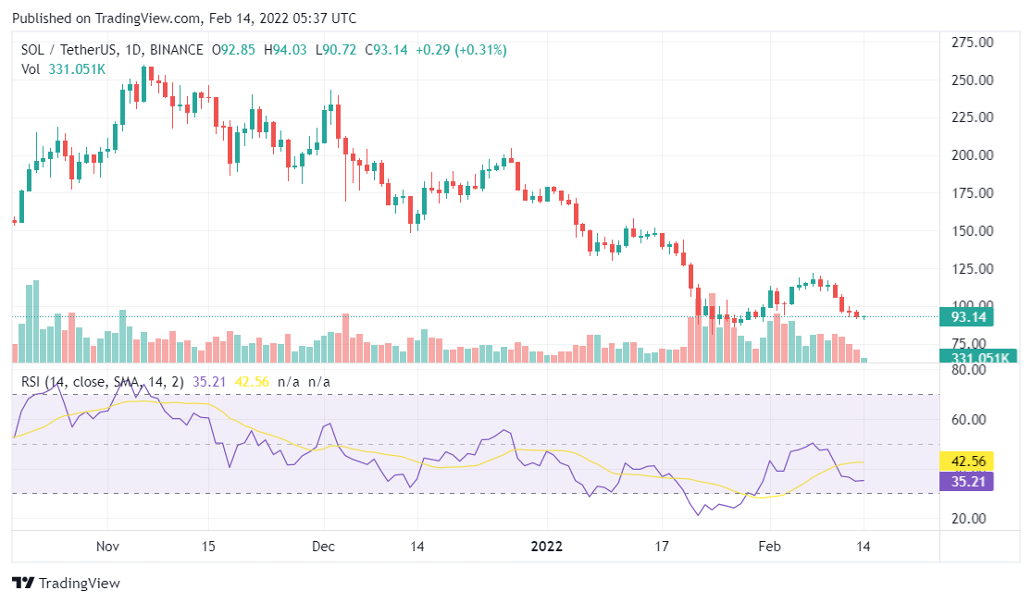The height and width of the screenshot is (603, 1032).
Task: Click the TradingView logo icon
Action: click(x=22, y=584)
